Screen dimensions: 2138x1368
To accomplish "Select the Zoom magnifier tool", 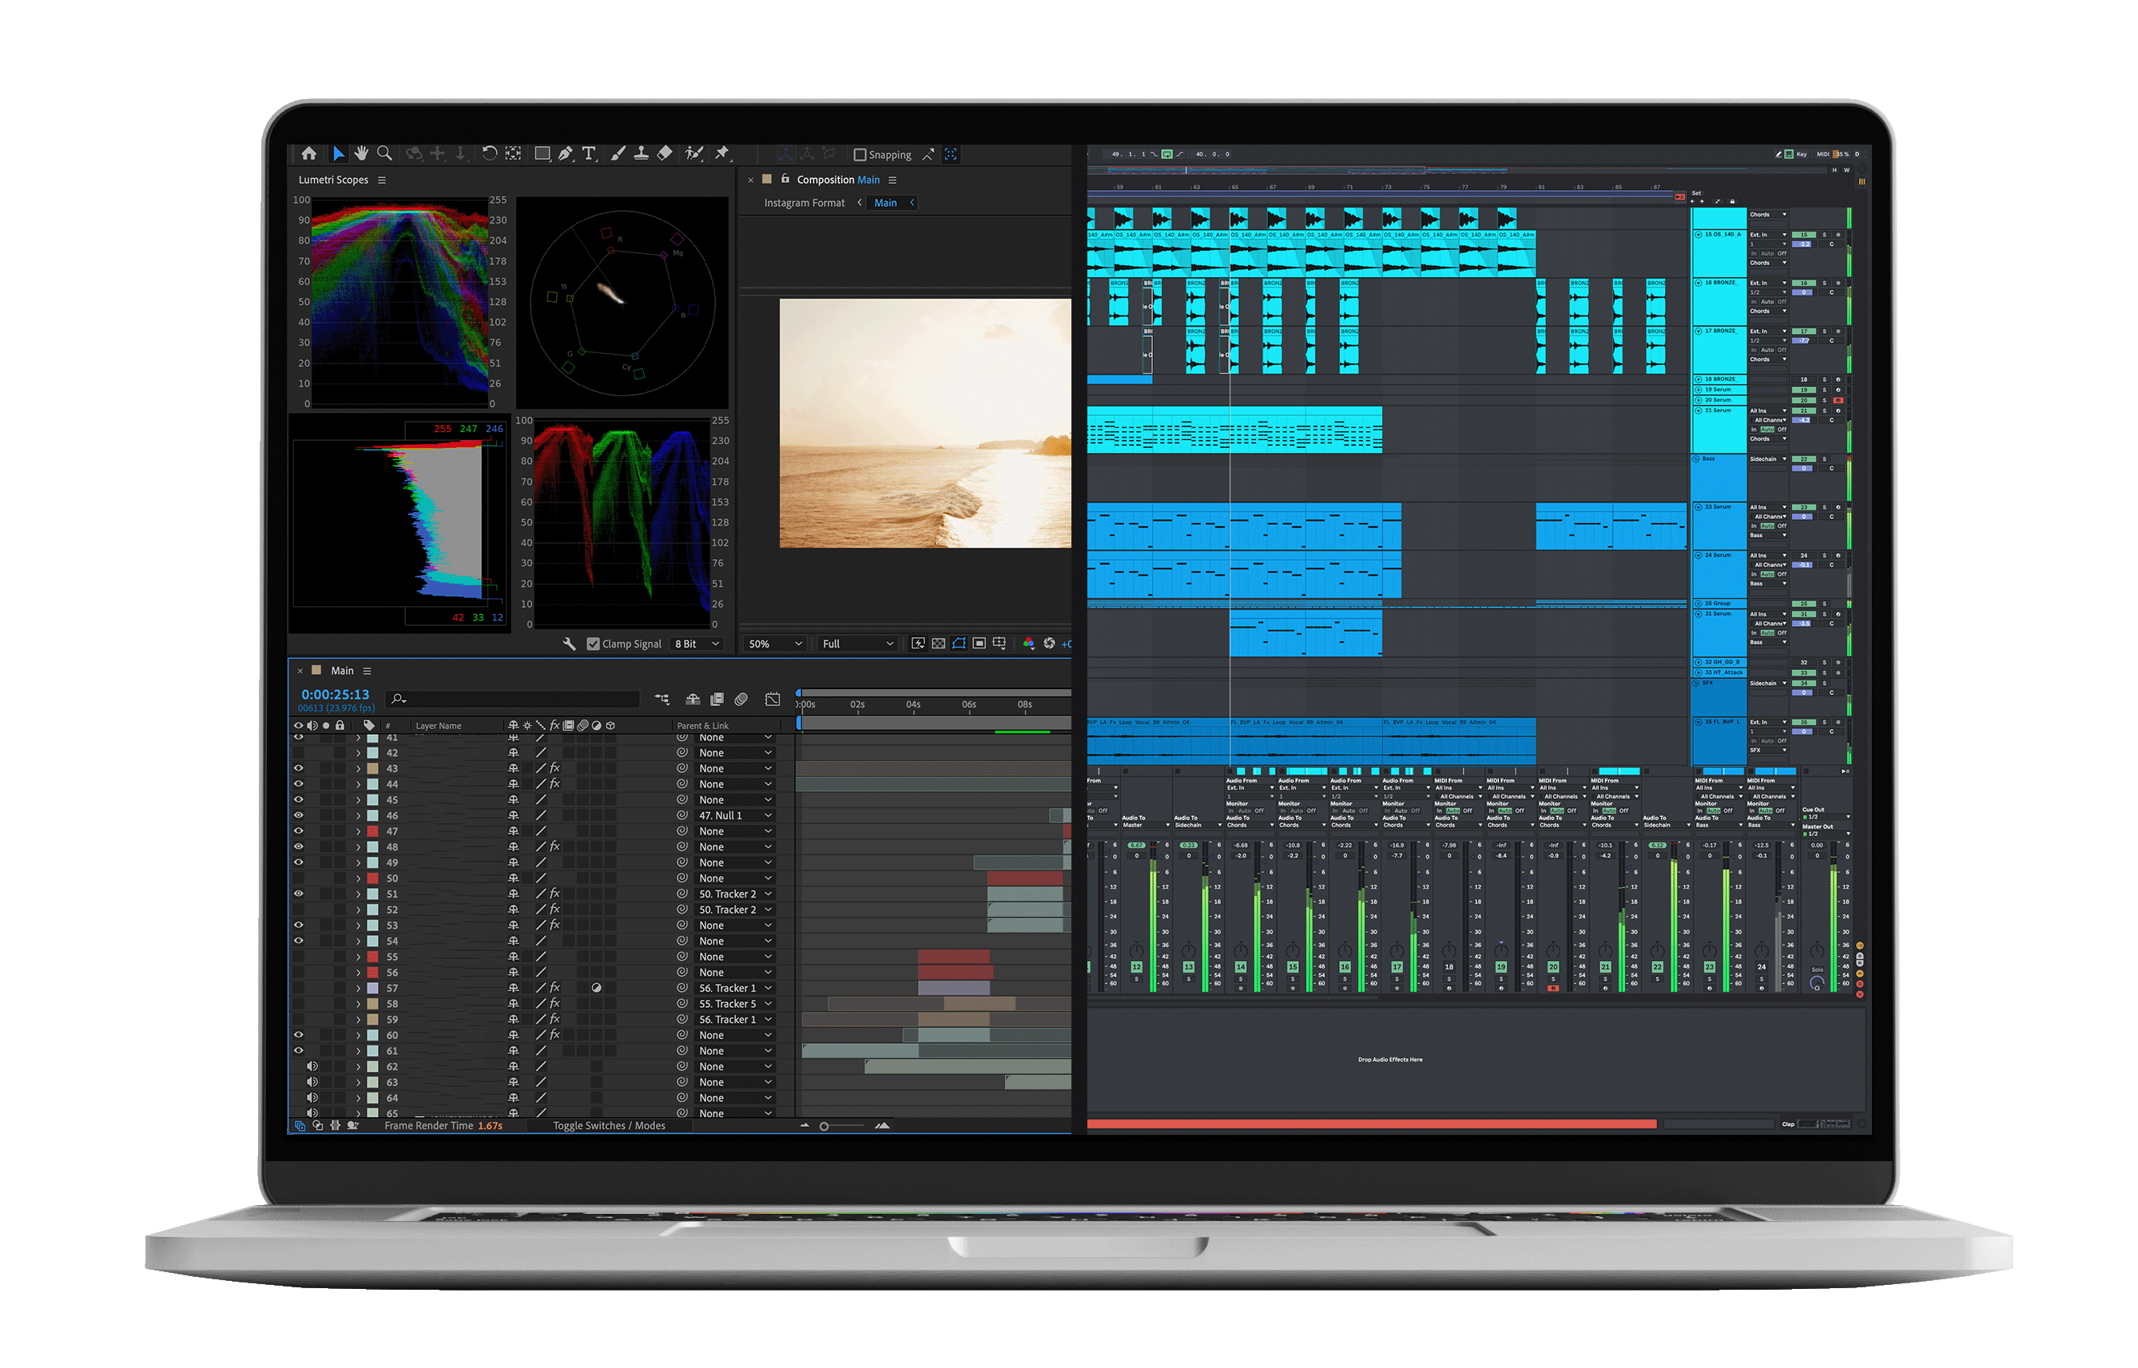I will [383, 153].
